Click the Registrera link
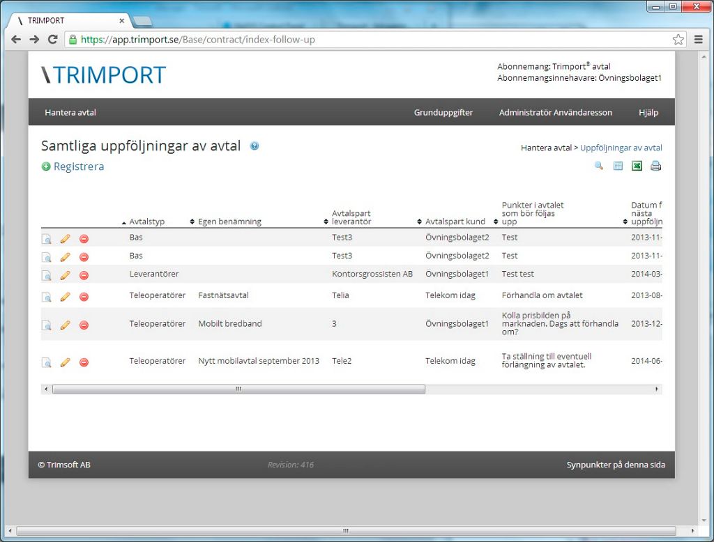The height and width of the screenshot is (542, 714). pyautogui.click(x=78, y=167)
